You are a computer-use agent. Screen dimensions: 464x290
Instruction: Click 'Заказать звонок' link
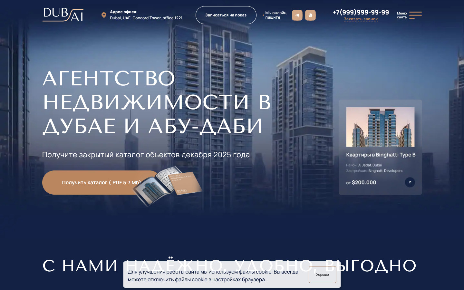361,19
